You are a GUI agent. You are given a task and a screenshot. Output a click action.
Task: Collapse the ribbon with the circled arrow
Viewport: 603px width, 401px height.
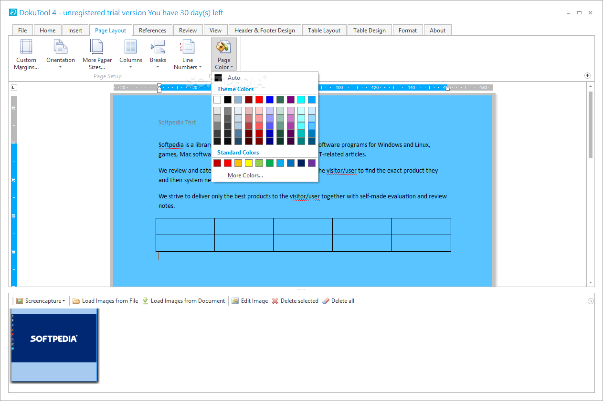pos(588,76)
